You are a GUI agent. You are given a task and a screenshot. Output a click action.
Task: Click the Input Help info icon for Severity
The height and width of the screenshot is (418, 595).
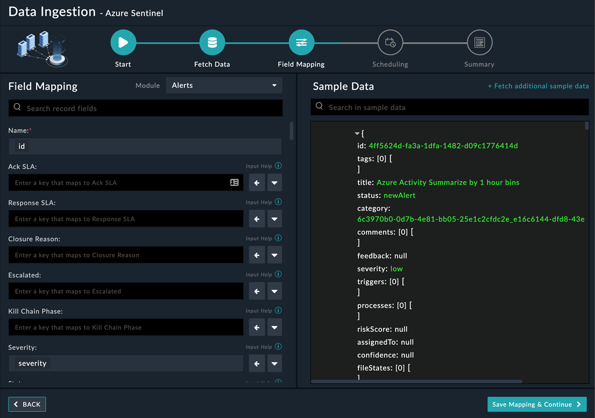pos(278,346)
